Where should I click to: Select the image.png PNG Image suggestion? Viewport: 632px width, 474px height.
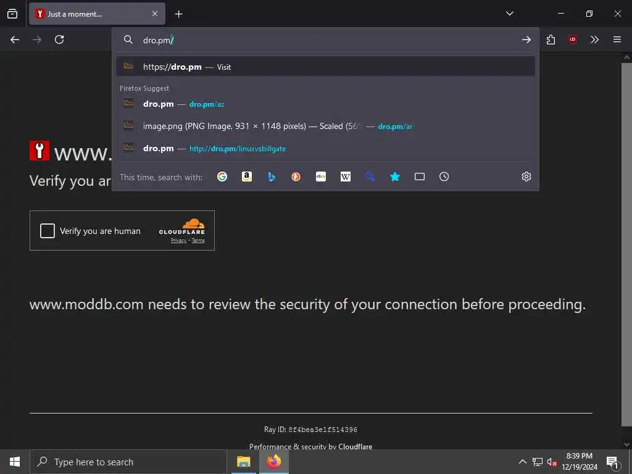tap(326, 126)
